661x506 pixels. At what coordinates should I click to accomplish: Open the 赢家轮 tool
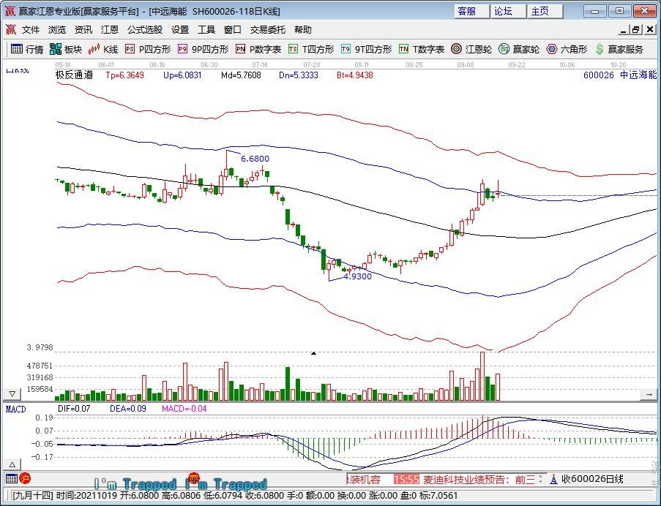518,49
